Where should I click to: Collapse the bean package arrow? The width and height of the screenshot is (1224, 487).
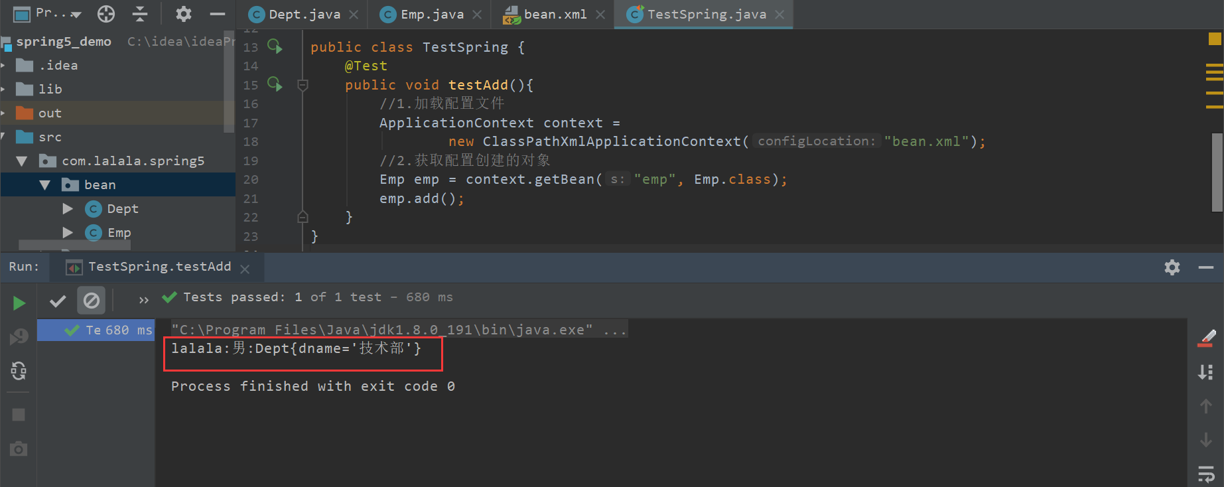tap(44, 185)
